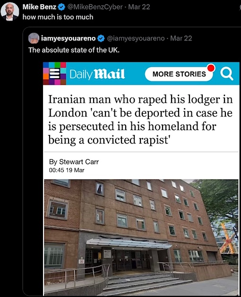The height and width of the screenshot is (297, 241).
Task: Open Mar 22 timestamp on Mike Benz tweet
Action: pyautogui.click(x=139, y=7)
